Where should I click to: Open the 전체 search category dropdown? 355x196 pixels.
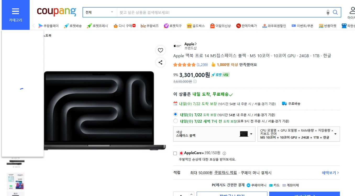[x=100, y=12]
